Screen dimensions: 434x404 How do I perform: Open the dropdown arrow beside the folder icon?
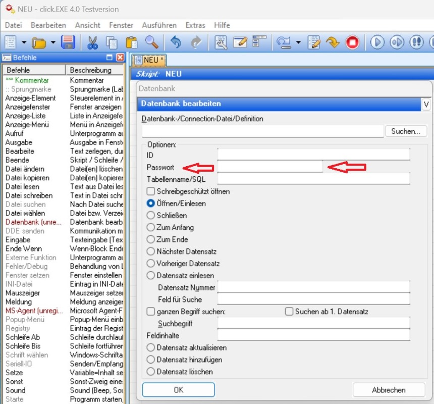pyautogui.click(x=53, y=42)
